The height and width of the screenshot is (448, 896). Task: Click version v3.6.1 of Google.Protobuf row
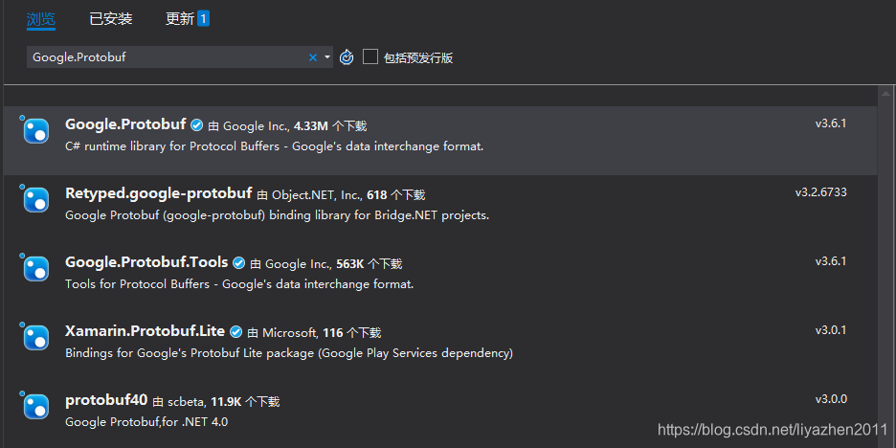[831, 123]
